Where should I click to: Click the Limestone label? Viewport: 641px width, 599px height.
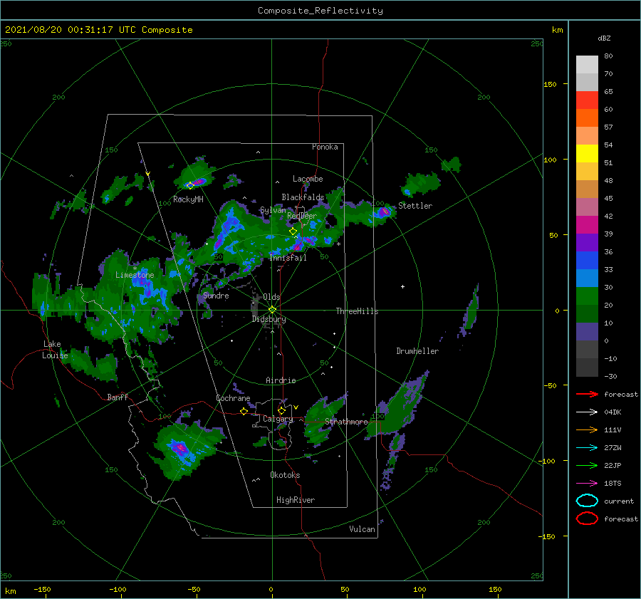[x=135, y=275]
